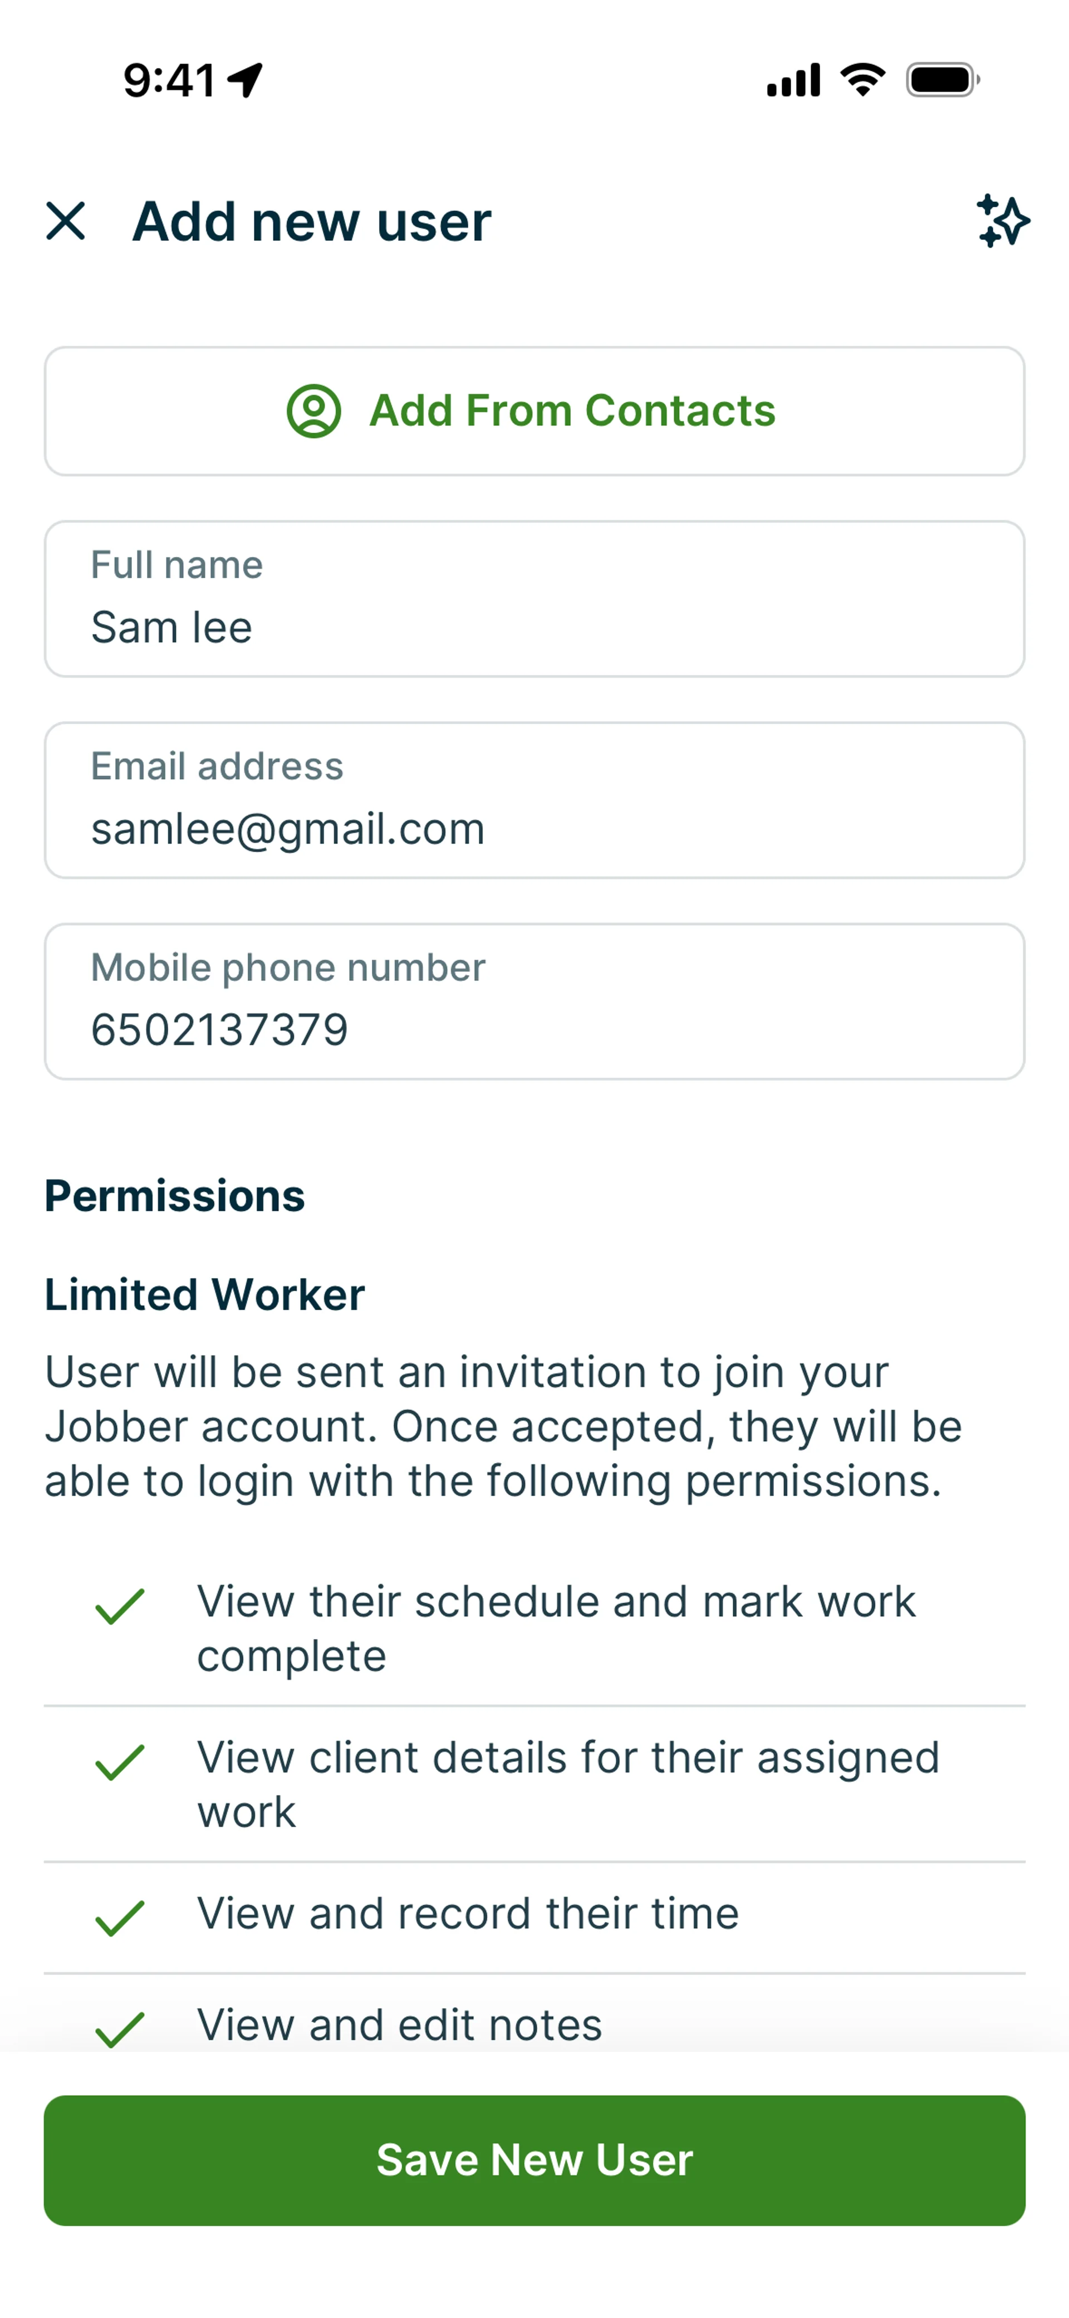Screen dimensions: 1069x2318
Task: Tap the contact person icon
Action: [x=313, y=411]
